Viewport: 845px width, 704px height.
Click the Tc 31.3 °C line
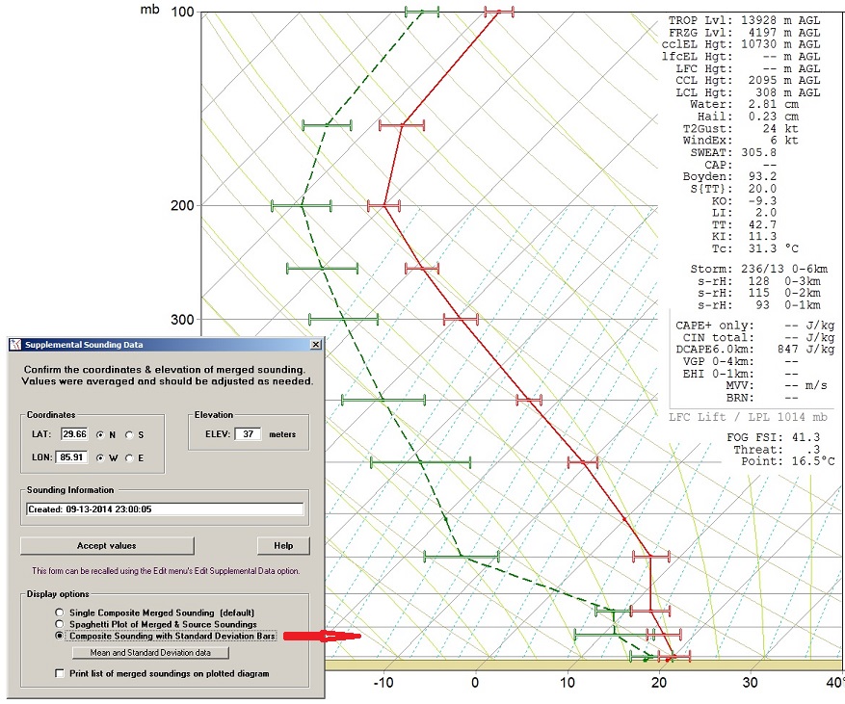coord(755,248)
